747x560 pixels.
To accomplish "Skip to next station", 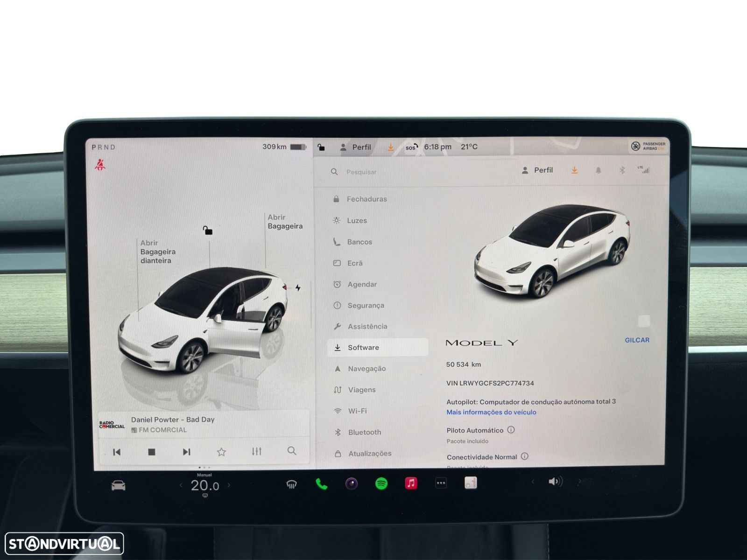I will click(x=186, y=452).
